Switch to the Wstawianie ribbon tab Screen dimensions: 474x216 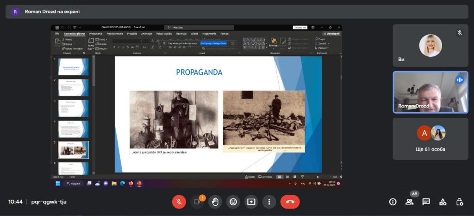click(x=96, y=34)
